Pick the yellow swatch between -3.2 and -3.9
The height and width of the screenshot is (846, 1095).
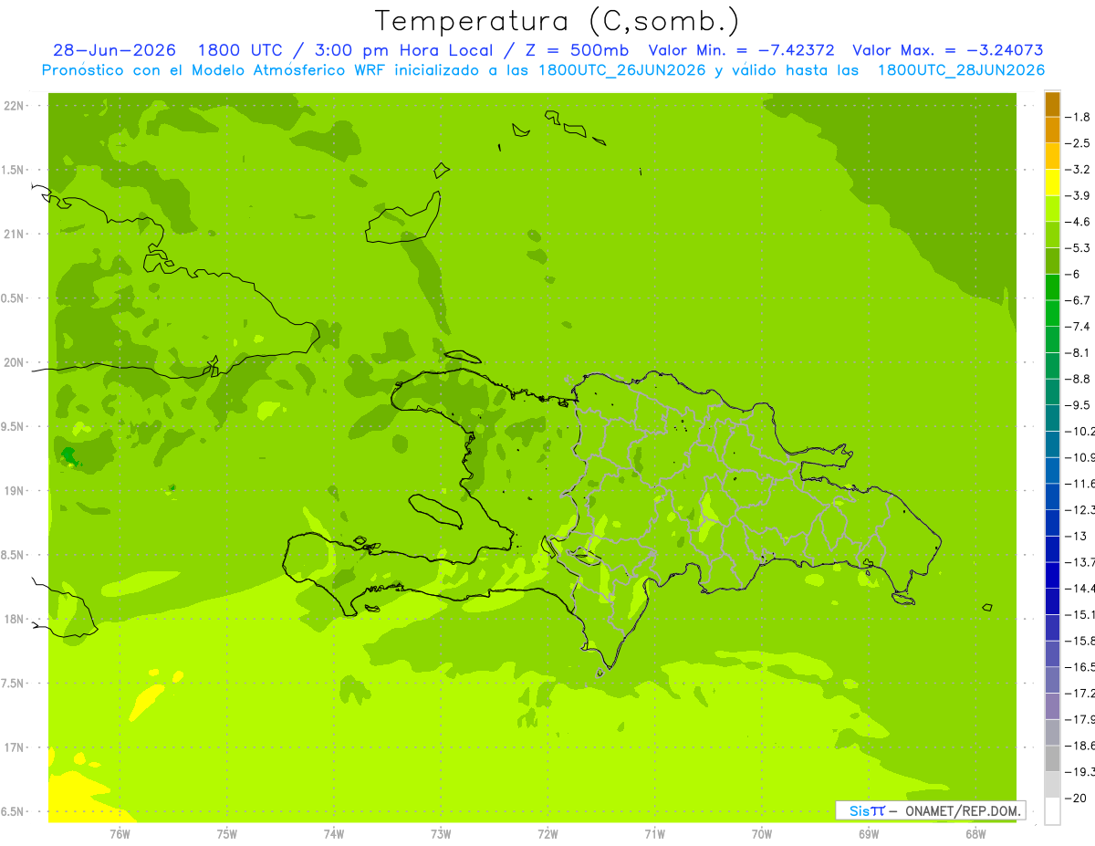[1053, 183]
